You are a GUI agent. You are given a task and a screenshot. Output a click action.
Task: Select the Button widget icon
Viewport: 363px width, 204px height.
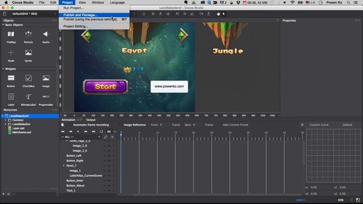pyautogui.click(x=11, y=78)
